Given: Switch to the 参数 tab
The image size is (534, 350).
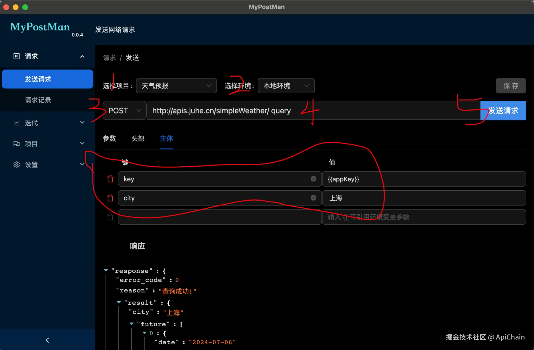Looking at the screenshot, I should (109, 139).
